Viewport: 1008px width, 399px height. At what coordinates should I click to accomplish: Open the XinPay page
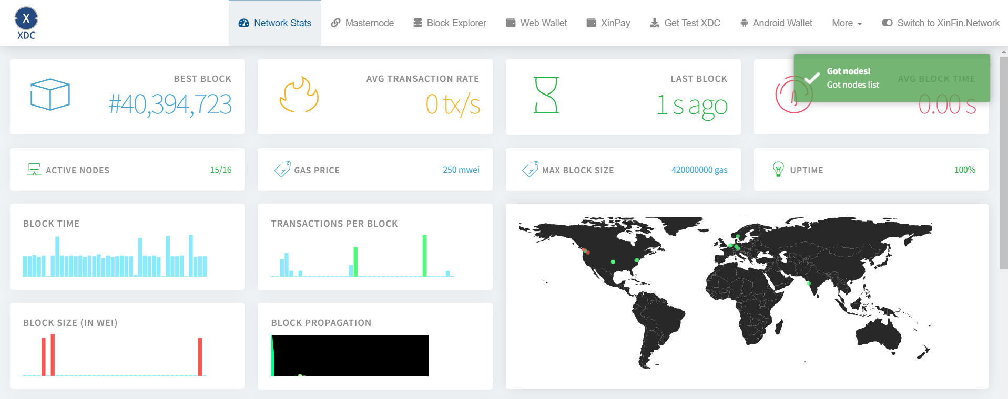coord(608,23)
